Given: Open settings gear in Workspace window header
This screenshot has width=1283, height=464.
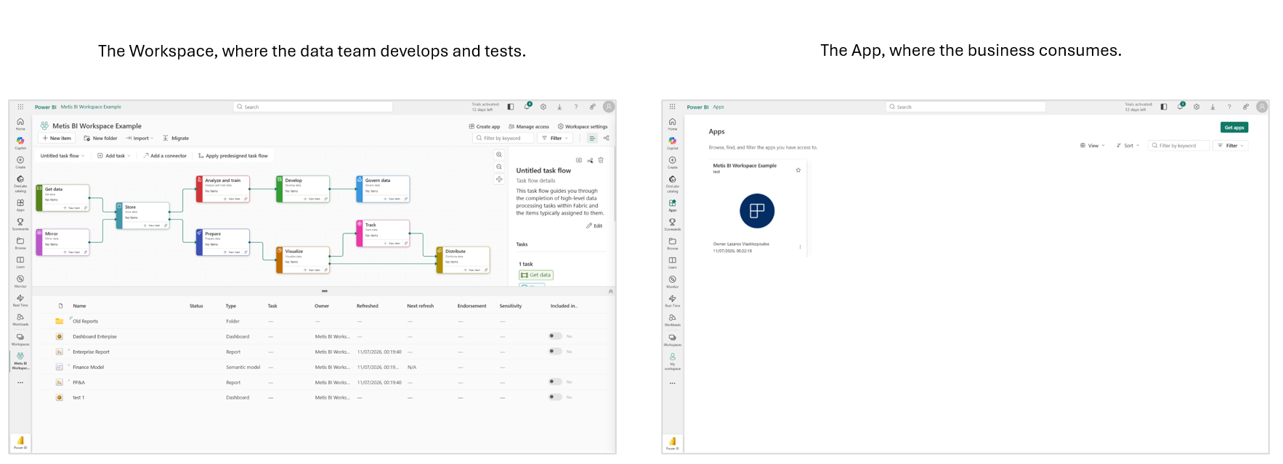Looking at the screenshot, I should (543, 107).
